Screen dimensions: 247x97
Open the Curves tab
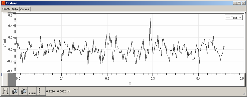[24, 9]
